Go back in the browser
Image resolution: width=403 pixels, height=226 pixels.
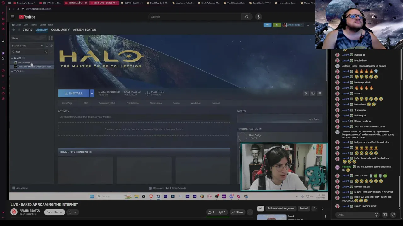point(9,9)
